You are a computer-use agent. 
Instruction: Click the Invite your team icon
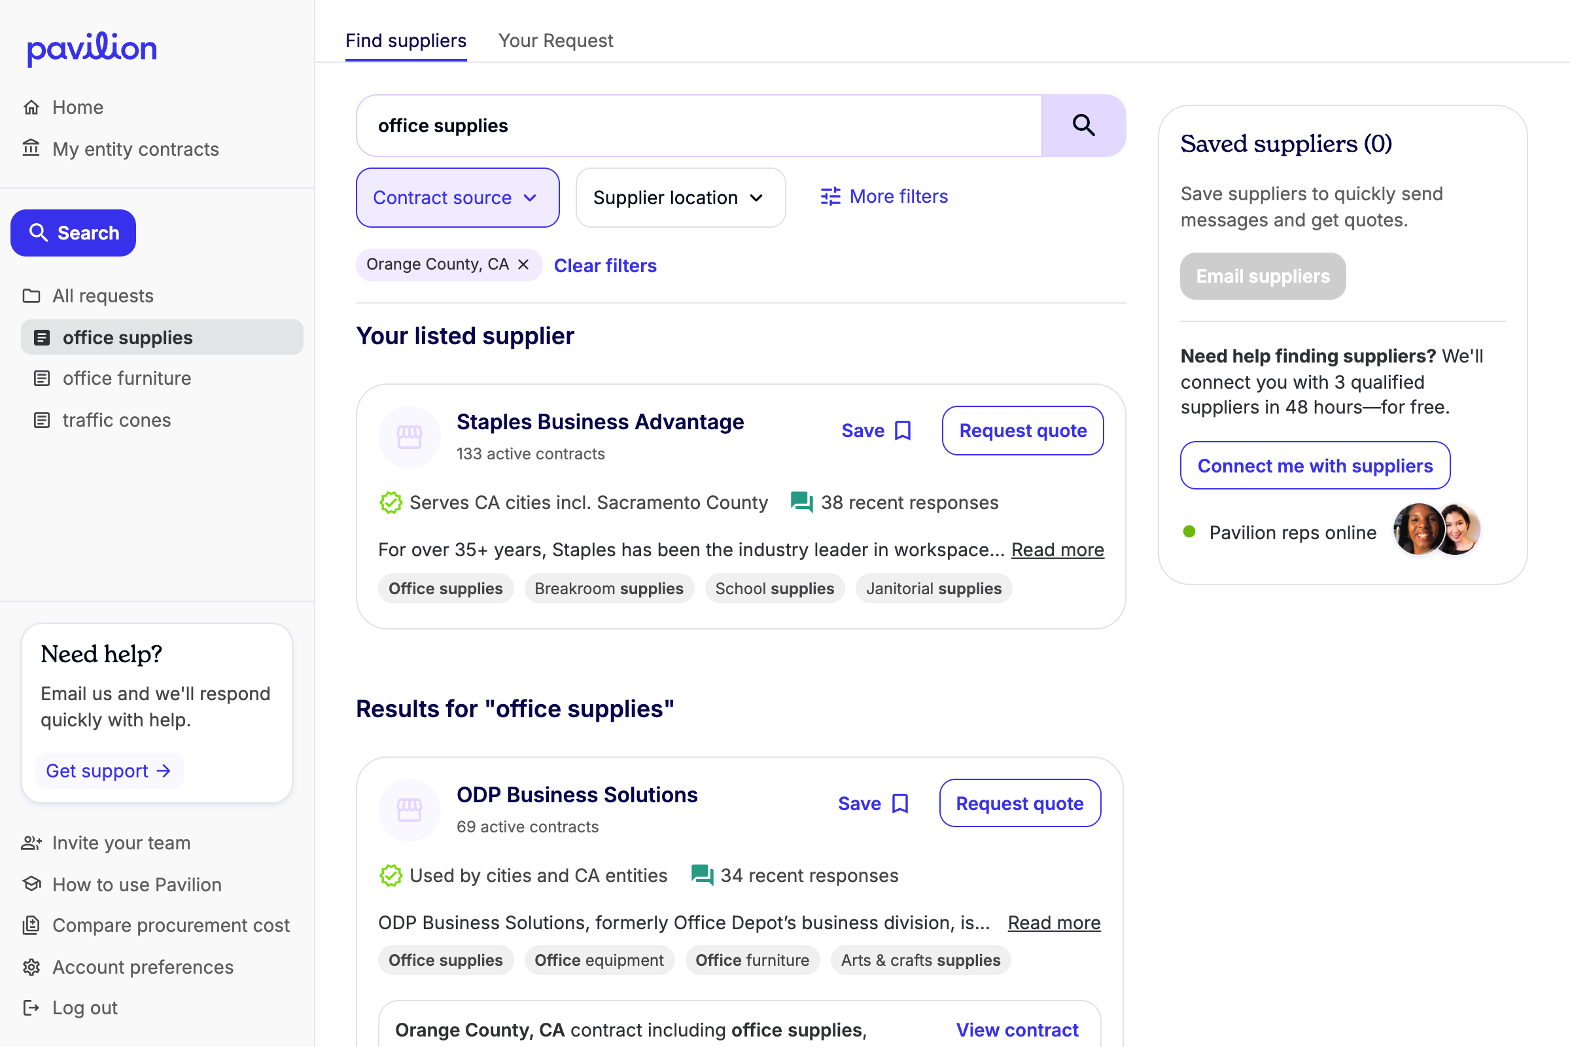click(x=31, y=843)
